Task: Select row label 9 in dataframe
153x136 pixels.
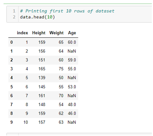Action: 12,122
